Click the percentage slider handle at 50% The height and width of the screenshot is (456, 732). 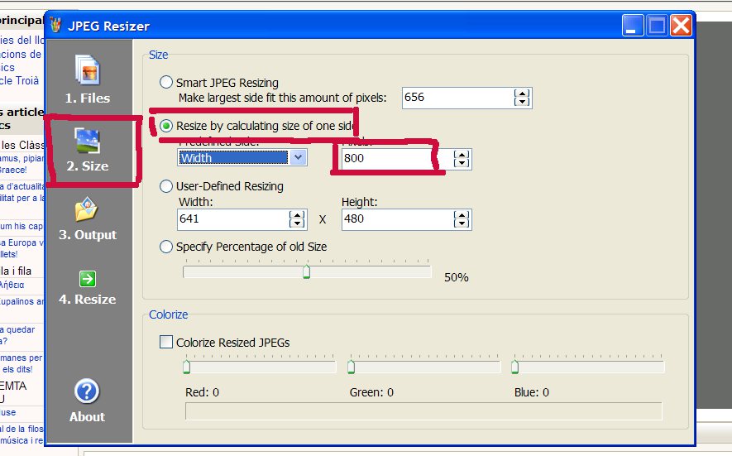click(x=306, y=271)
